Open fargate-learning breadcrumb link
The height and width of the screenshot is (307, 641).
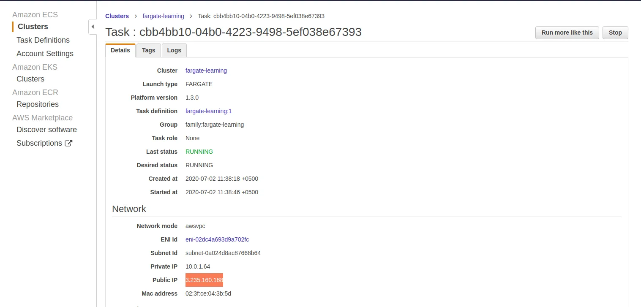tap(164, 16)
